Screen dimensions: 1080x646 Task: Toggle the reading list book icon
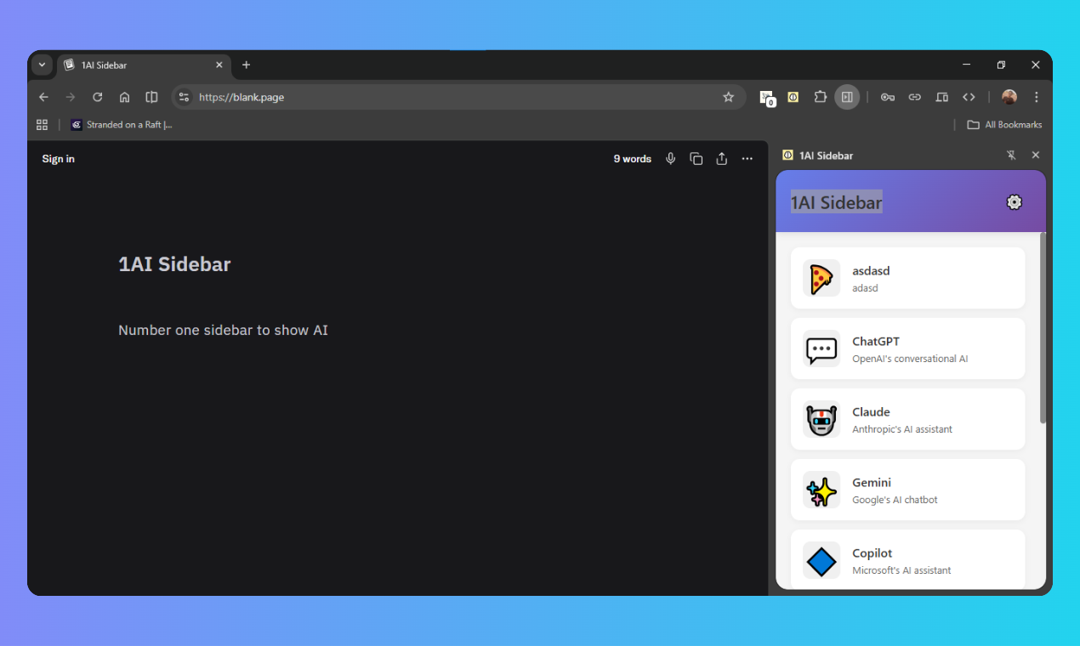coord(151,97)
